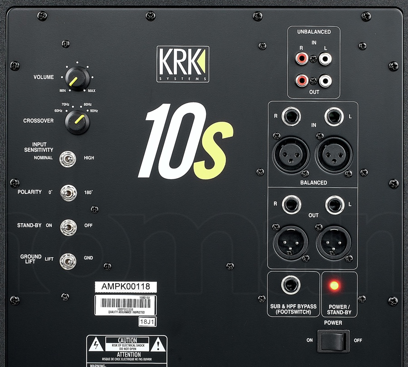
Task: Click the large 10s model logo
Action: tap(185, 141)
